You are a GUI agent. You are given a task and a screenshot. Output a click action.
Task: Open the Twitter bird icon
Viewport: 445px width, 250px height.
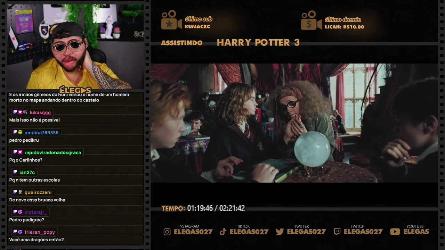280,232
